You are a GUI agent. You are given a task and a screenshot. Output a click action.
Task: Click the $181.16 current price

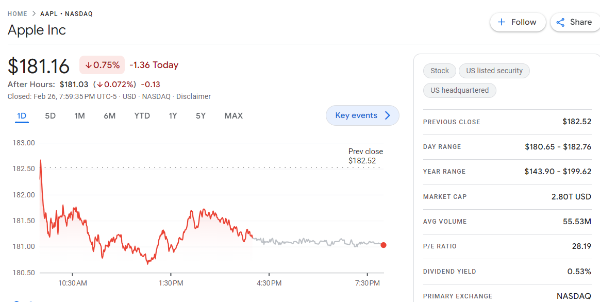[x=39, y=66]
